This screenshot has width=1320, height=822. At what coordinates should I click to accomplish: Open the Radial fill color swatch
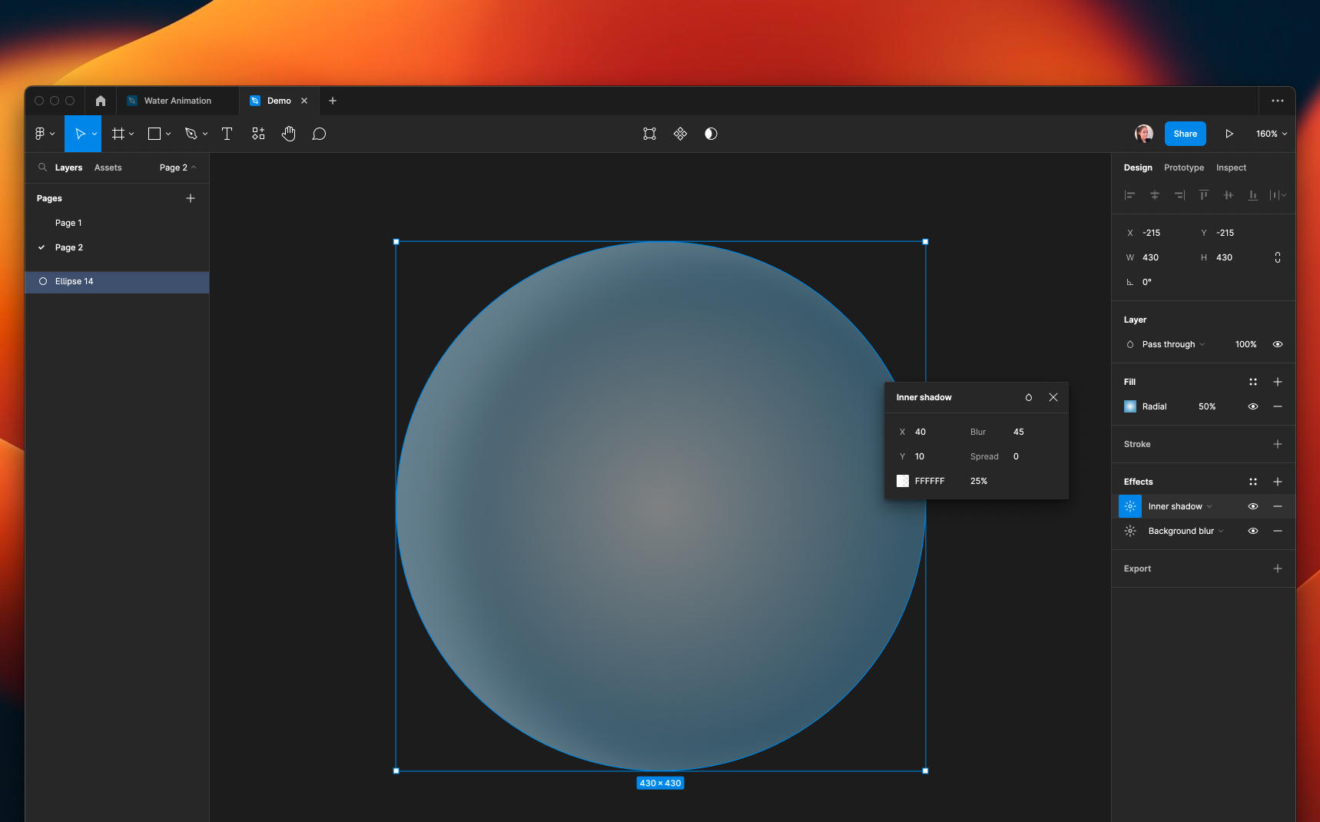point(1130,406)
